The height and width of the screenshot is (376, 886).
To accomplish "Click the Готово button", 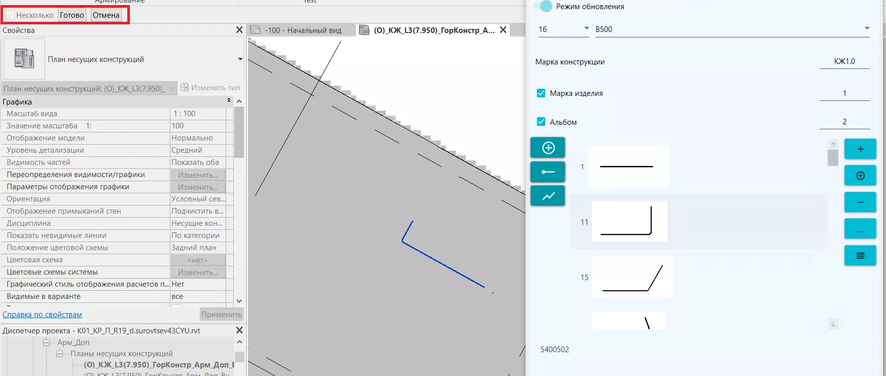I will coord(72,15).
